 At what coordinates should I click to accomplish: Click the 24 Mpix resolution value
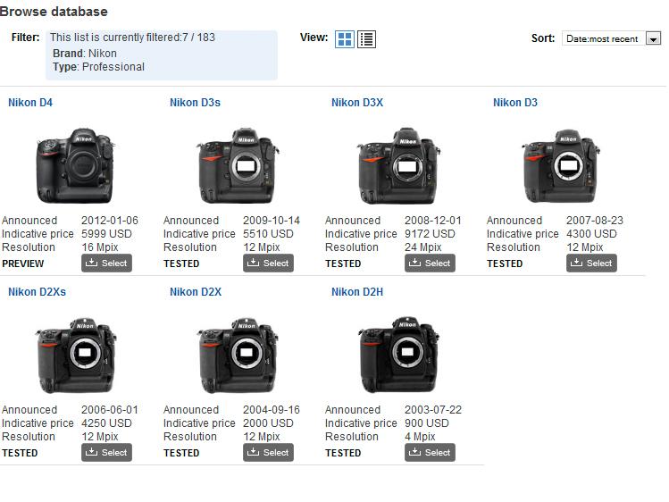[x=422, y=247]
